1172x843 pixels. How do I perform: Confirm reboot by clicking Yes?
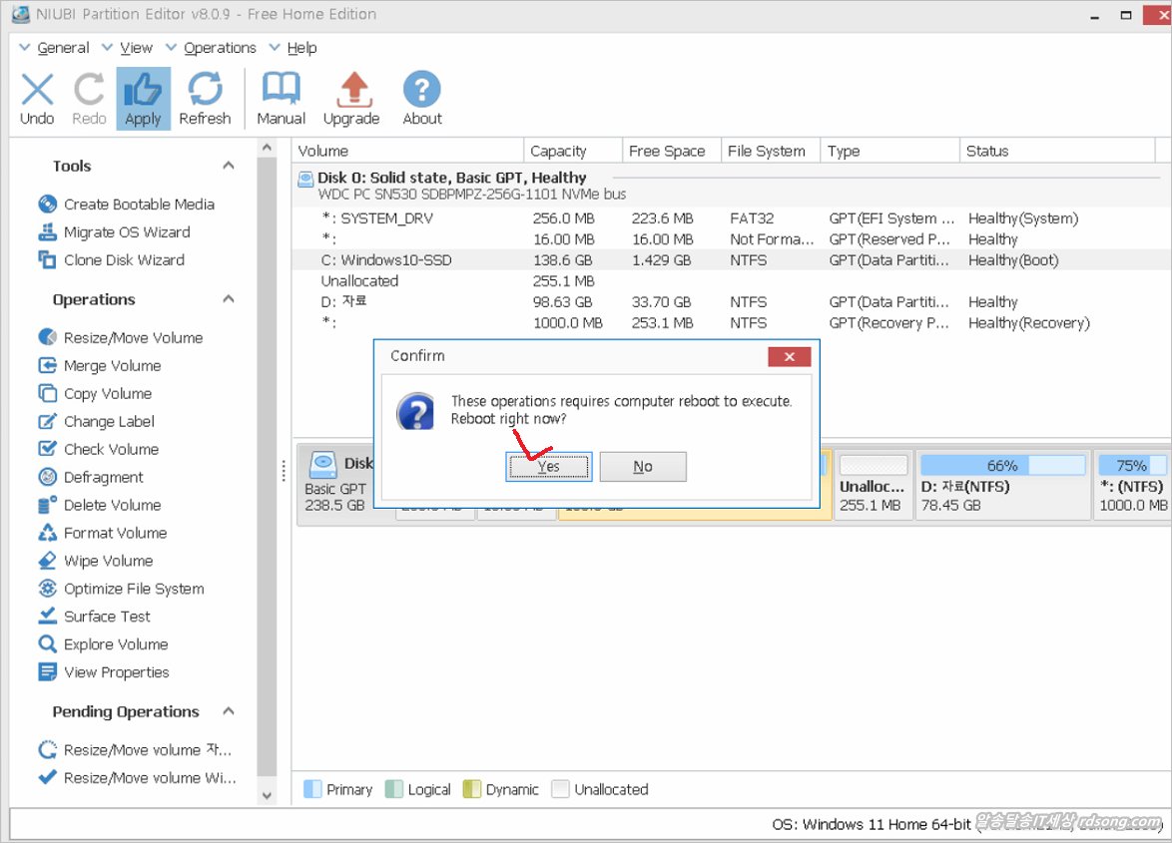[548, 466]
